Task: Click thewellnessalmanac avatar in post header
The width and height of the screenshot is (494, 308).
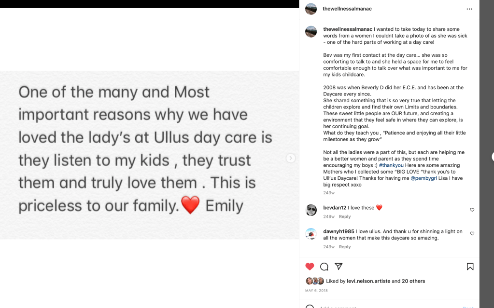Action: (311, 9)
